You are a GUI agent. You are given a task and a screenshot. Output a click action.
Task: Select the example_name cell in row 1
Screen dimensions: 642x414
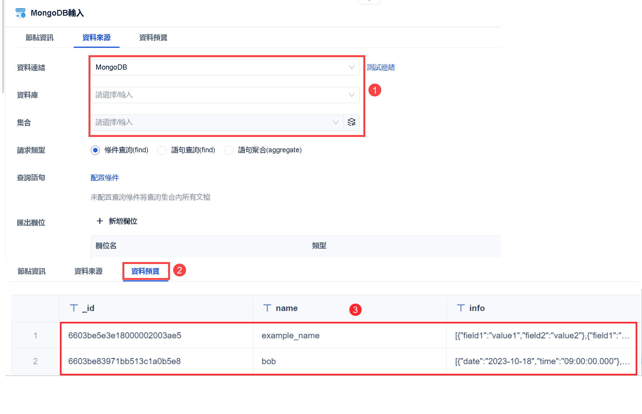290,335
